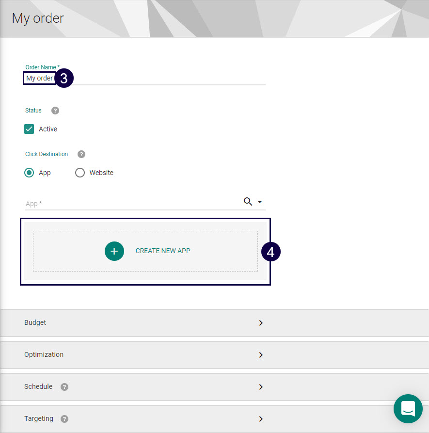This screenshot has height=433, width=429.
Task: Click the help icon next to Schedule
Action: point(64,387)
